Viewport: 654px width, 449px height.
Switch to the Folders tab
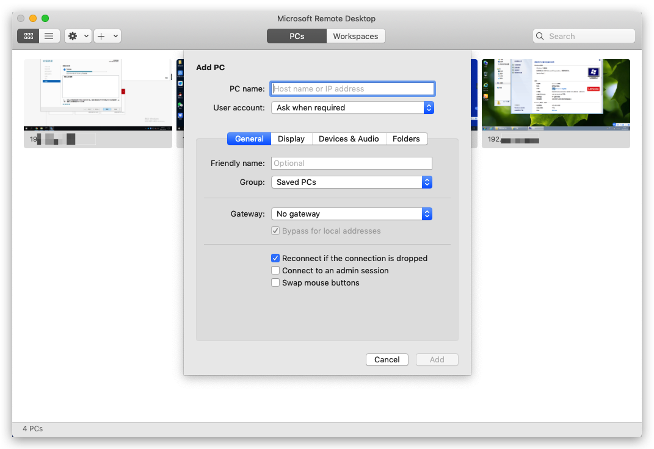(x=406, y=138)
